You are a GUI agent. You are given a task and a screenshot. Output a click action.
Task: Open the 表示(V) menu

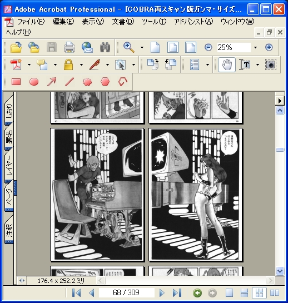(93, 22)
